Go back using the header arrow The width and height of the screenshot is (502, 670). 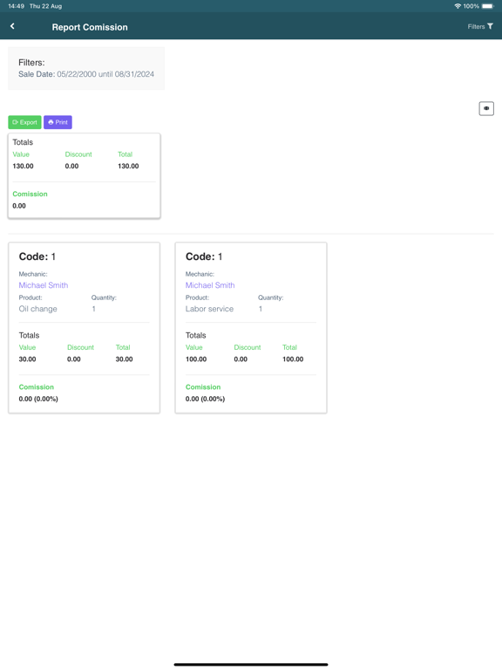[x=12, y=26]
